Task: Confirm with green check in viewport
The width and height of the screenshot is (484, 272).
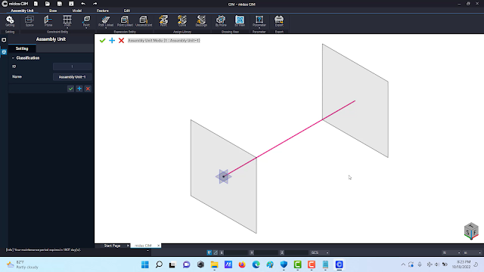Action: coord(103,40)
